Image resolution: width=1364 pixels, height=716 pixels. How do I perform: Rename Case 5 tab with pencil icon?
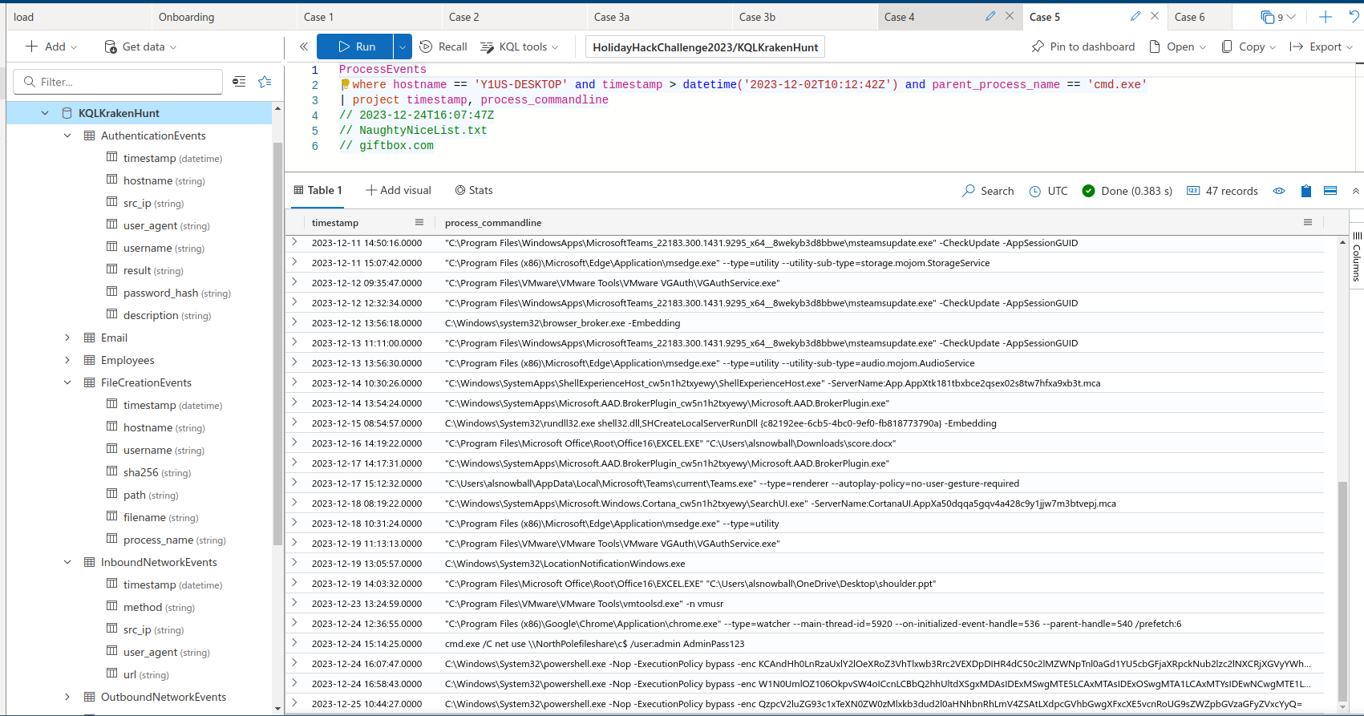pos(1135,16)
